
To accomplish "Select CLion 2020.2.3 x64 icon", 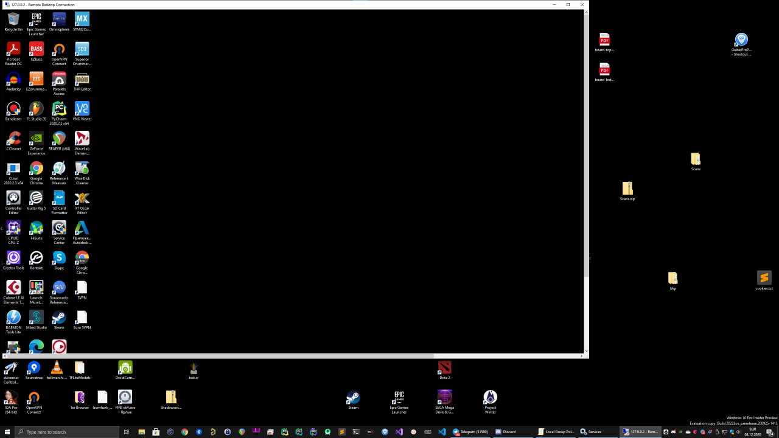I will tap(13, 172).
